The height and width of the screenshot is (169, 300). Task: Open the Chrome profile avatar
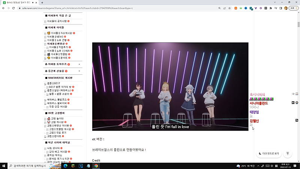pyautogui.click(x=286, y=8)
